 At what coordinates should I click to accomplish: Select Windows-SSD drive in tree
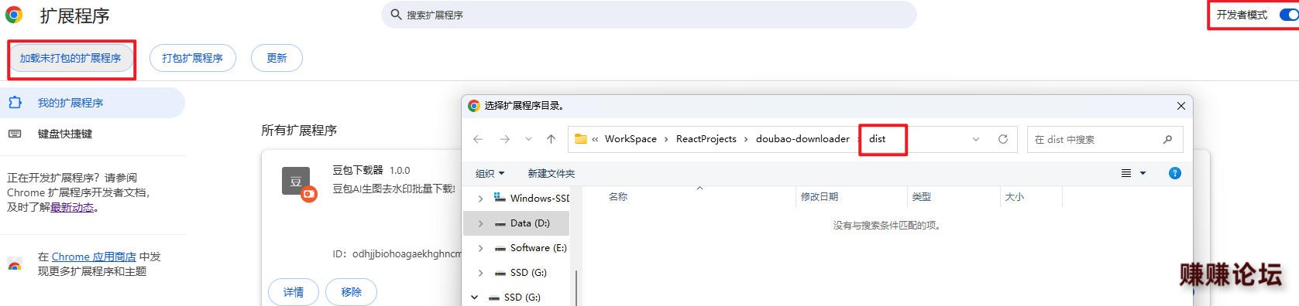539,199
